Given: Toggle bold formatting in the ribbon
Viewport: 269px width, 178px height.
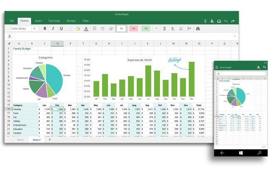Looking at the screenshot, I should pos(45,29).
